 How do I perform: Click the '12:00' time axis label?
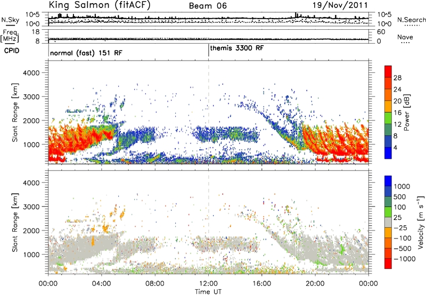point(208,284)
